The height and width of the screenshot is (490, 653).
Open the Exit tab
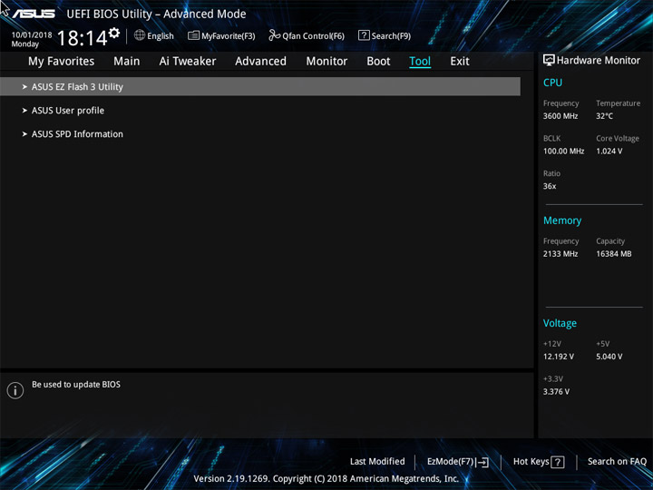(460, 62)
